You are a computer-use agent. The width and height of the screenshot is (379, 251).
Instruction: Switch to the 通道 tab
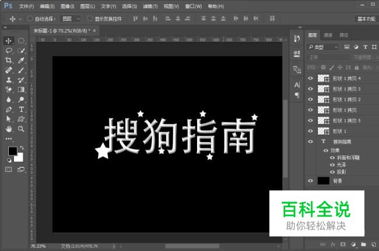[328, 36]
